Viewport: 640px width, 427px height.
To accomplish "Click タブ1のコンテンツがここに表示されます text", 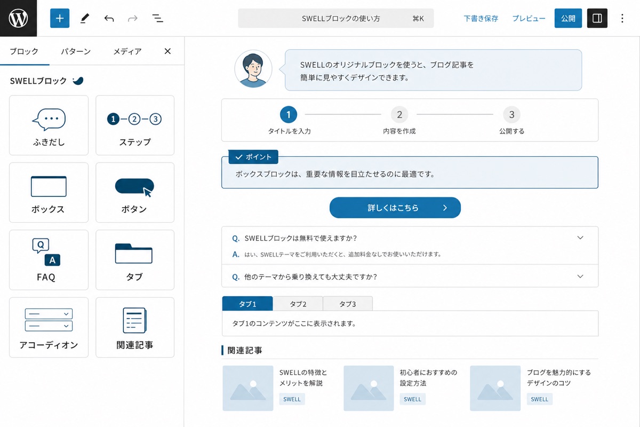I will coord(294,323).
